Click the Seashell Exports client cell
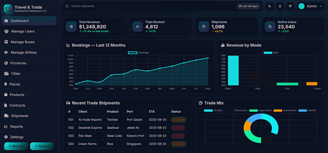This screenshot has height=153, width=328. tap(90, 128)
